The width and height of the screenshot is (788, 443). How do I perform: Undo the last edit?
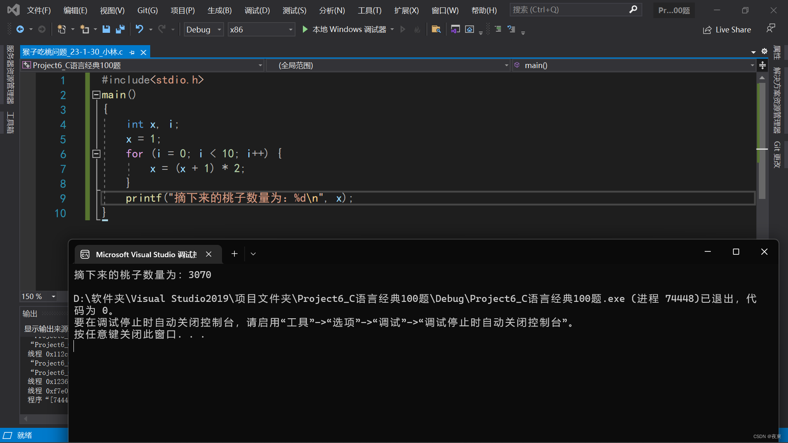(140, 29)
